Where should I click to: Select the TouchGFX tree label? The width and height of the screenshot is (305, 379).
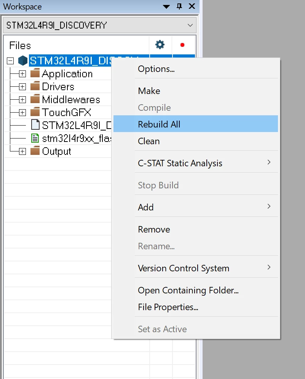[x=67, y=112]
